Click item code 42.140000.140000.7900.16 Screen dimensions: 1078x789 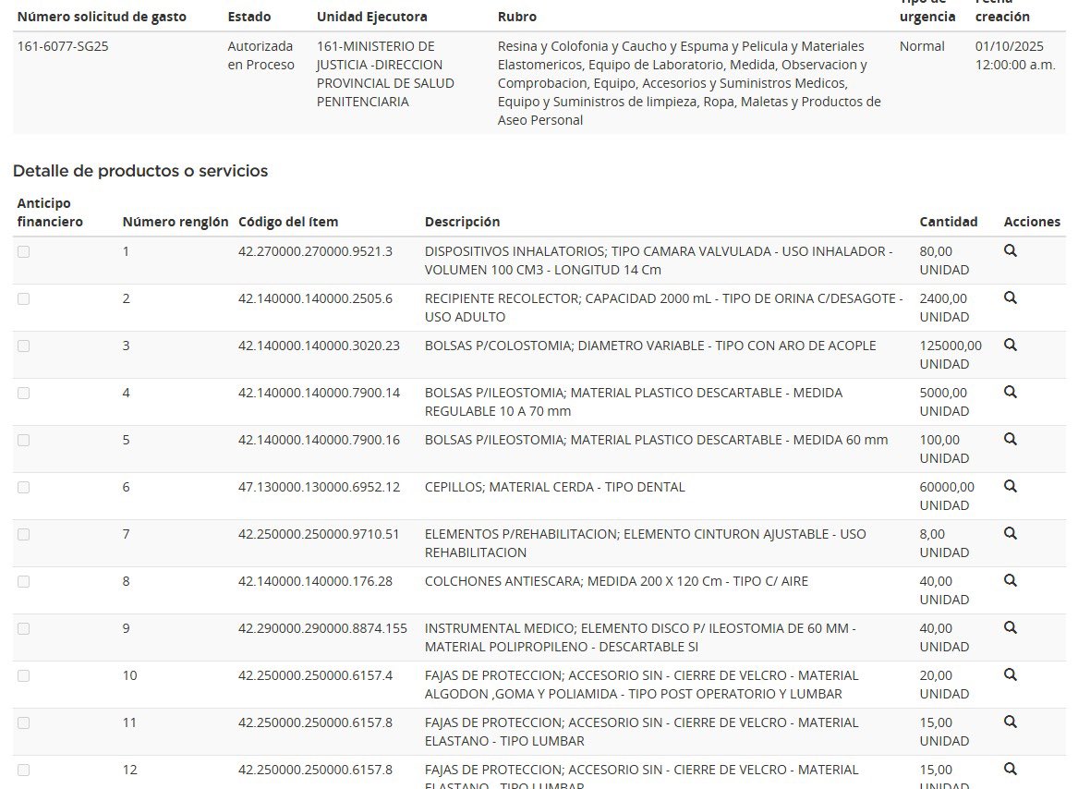pos(319,440)
